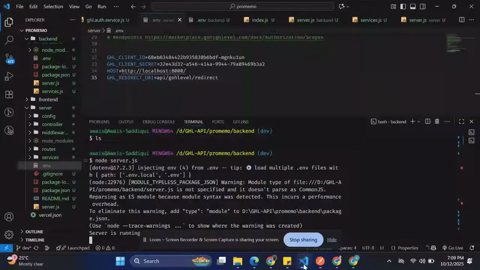Toggle the primary side bar
This screenshot has width=480, height=270.
coord(403,7)
